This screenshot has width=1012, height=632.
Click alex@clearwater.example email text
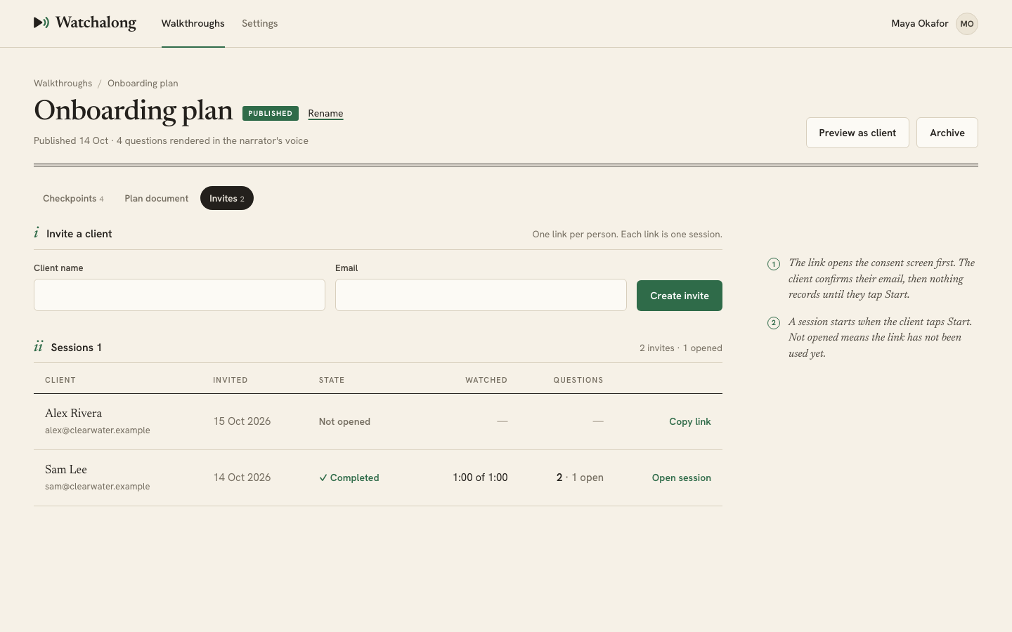pyautogui.click(x=98, y=430)
